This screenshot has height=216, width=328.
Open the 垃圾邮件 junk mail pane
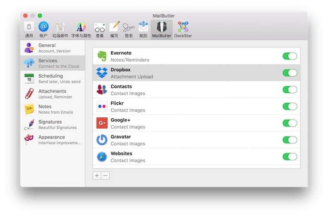pyautogui.click(x=60, y=29)
